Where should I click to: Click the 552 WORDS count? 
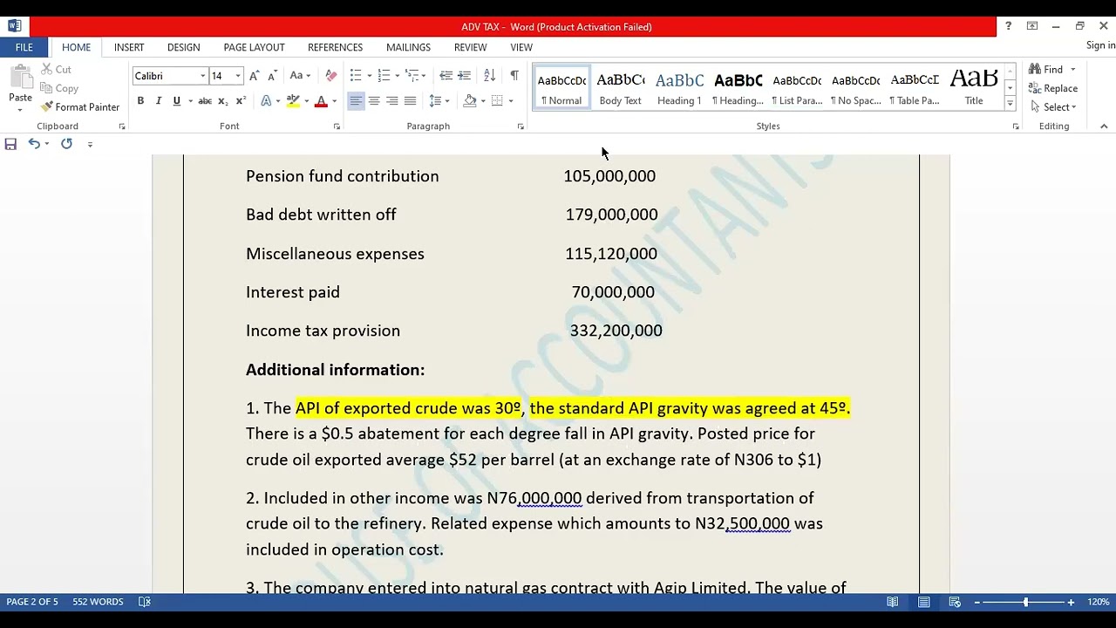[98, 602]
